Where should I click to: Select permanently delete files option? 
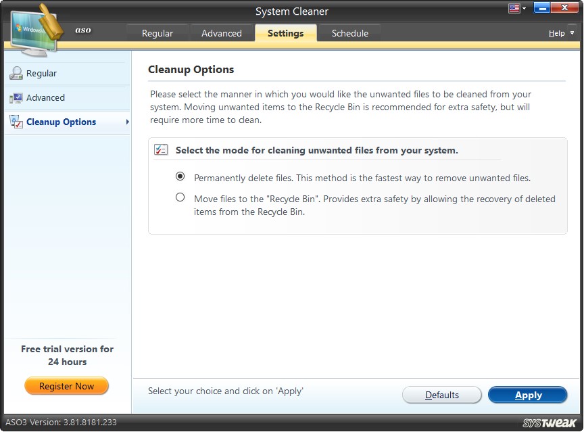click(x=180, y=176)
